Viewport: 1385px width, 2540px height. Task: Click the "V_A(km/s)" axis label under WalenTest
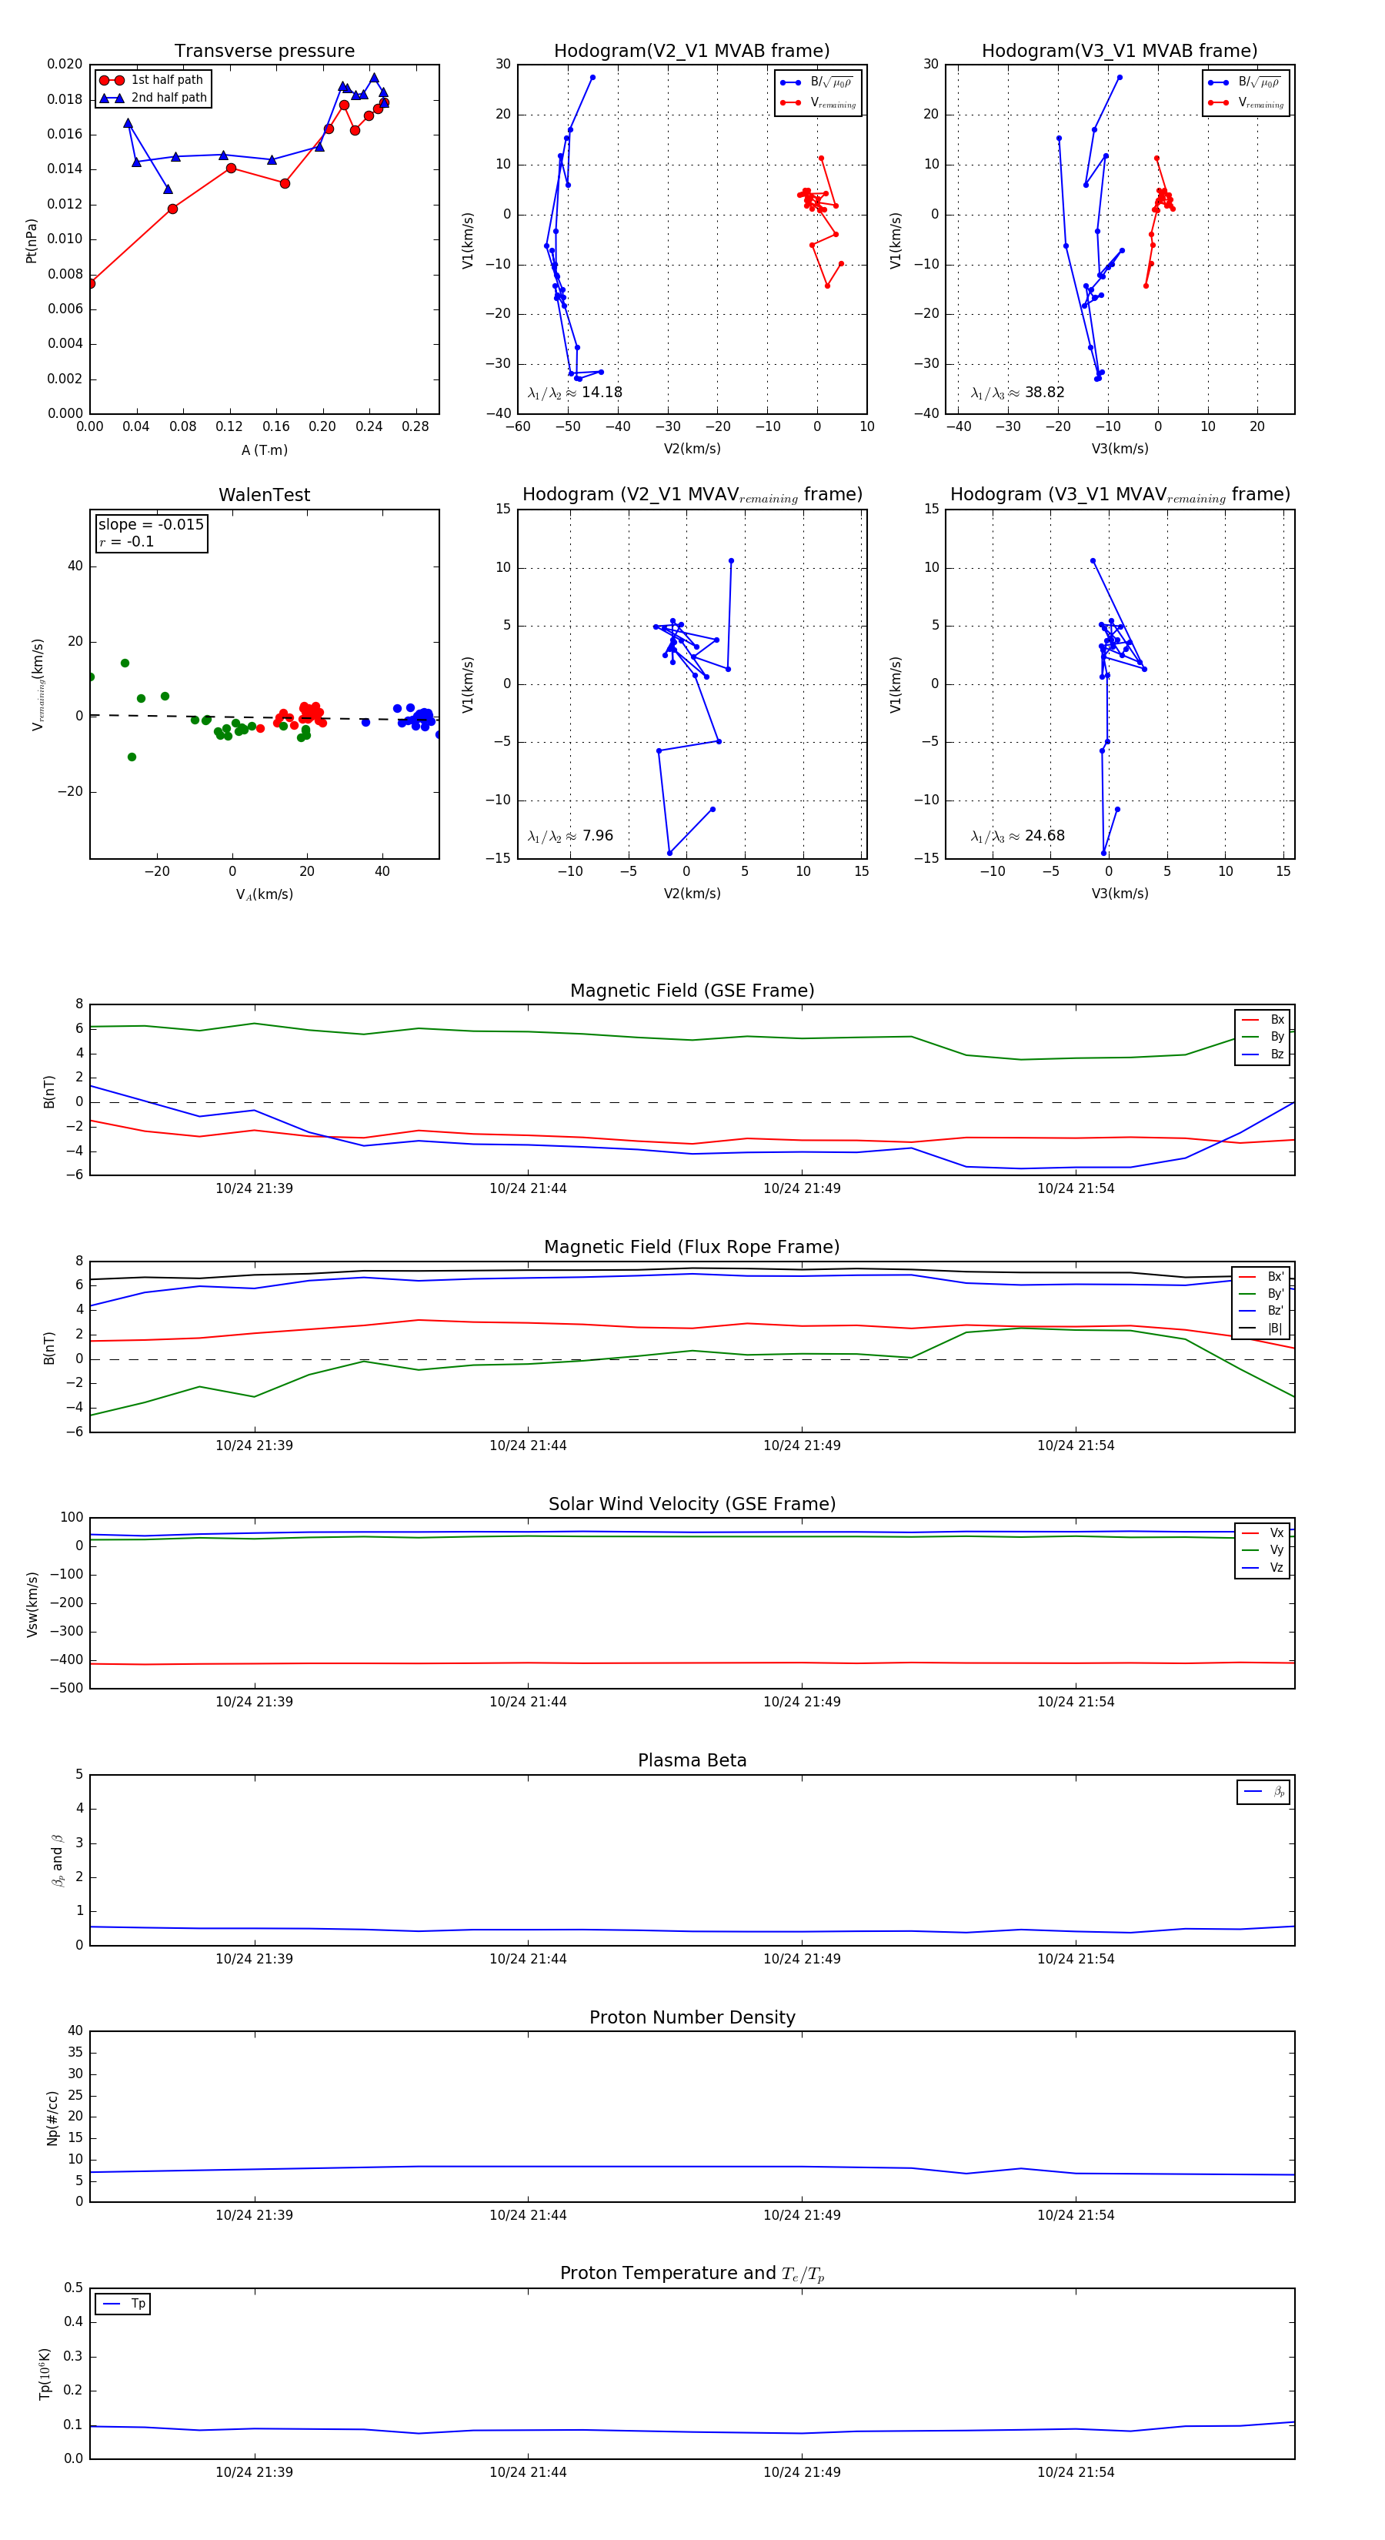coord(264,894)
